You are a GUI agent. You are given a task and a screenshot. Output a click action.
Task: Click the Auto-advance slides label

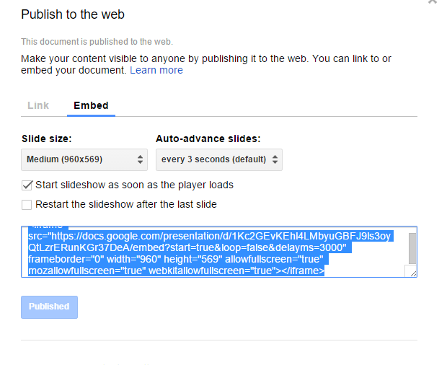coord(208,139)
